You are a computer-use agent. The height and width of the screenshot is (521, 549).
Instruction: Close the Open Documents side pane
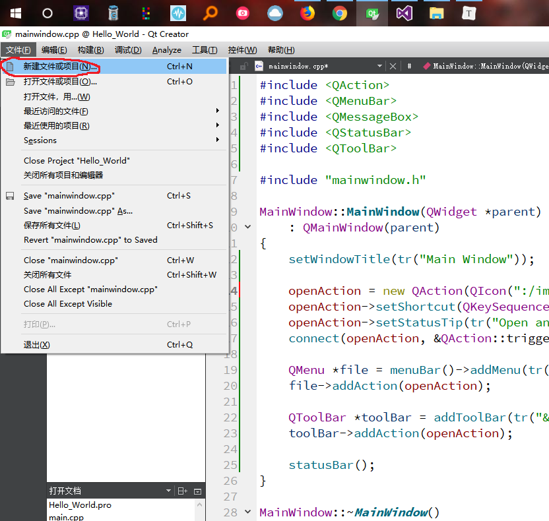(x=197, y=491)
